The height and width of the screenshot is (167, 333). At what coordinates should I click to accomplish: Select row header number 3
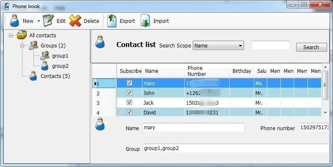pos(104,103)
